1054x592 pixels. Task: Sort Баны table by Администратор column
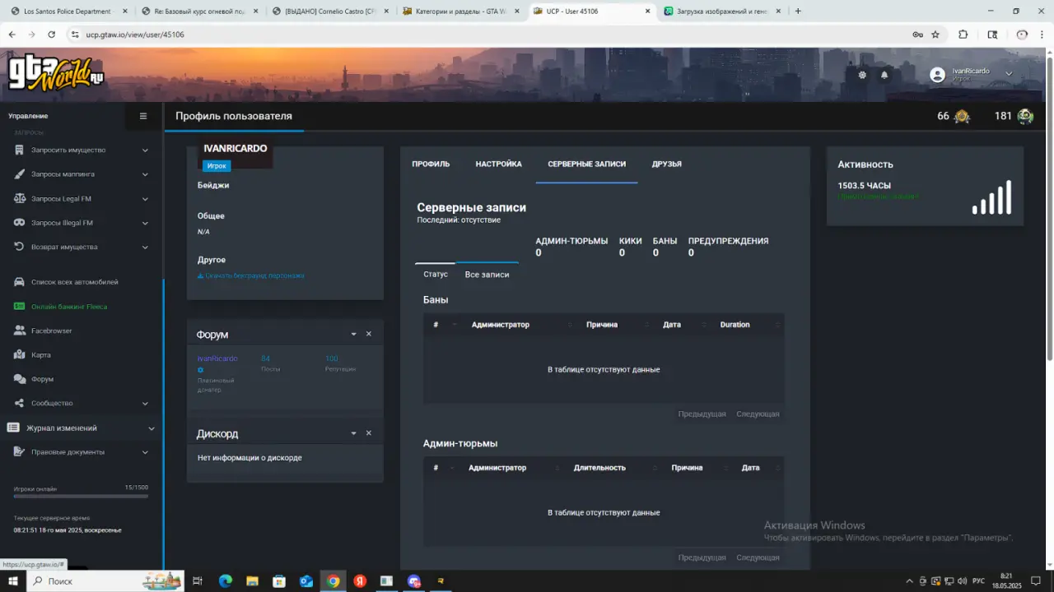[501, 325]
